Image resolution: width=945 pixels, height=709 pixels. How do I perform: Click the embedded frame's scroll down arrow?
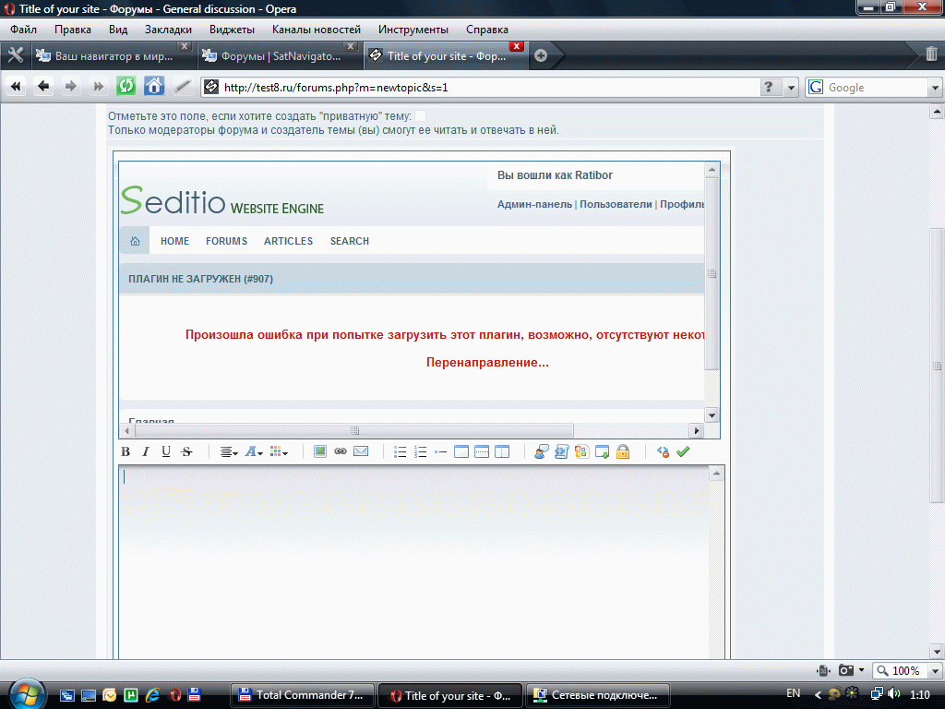(712, 415)
